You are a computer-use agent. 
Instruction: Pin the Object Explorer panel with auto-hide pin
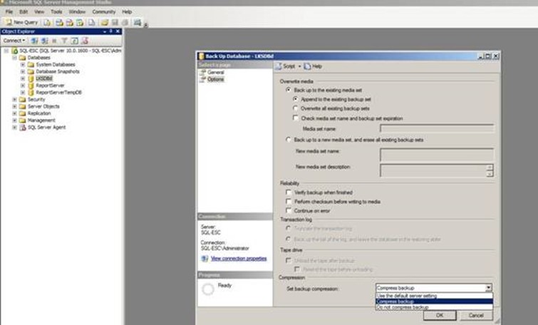click(111, 31)
